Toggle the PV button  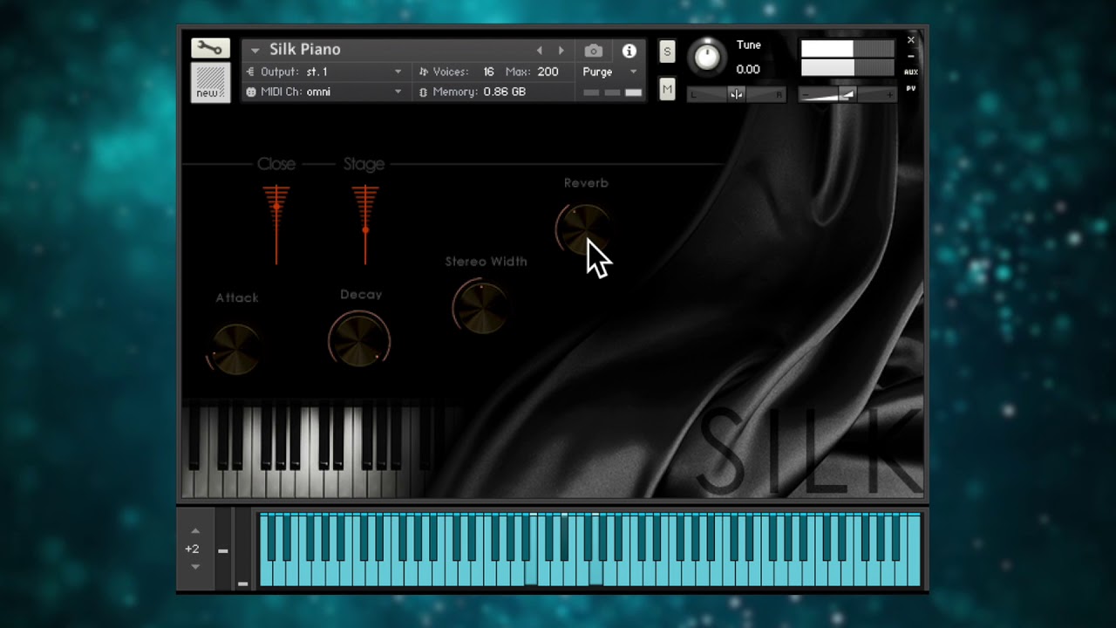tap(911, 88)
